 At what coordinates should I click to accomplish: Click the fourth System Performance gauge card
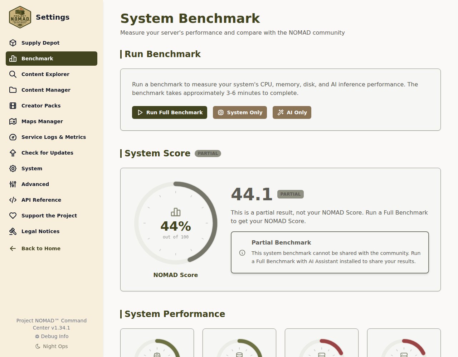(x=404, y=343)
